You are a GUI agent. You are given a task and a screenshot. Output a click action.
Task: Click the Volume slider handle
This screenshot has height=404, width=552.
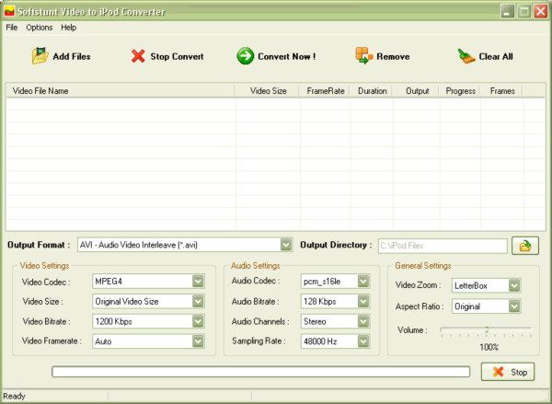[x=486, y=330]
